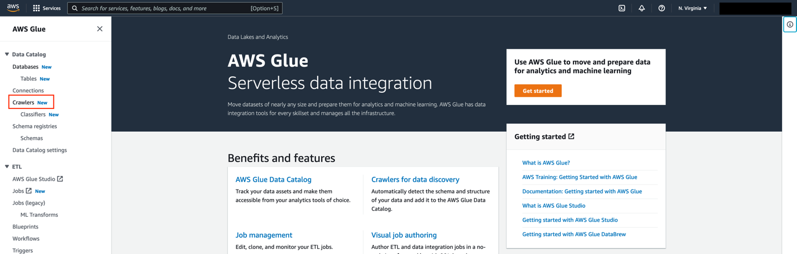Click the Jobs external link icon

[29, 191]
